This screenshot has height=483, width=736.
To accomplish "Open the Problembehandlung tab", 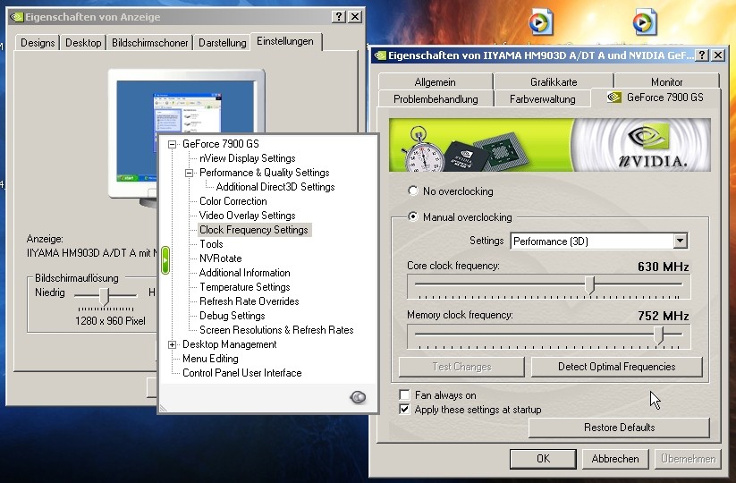I will coord(436,99).
